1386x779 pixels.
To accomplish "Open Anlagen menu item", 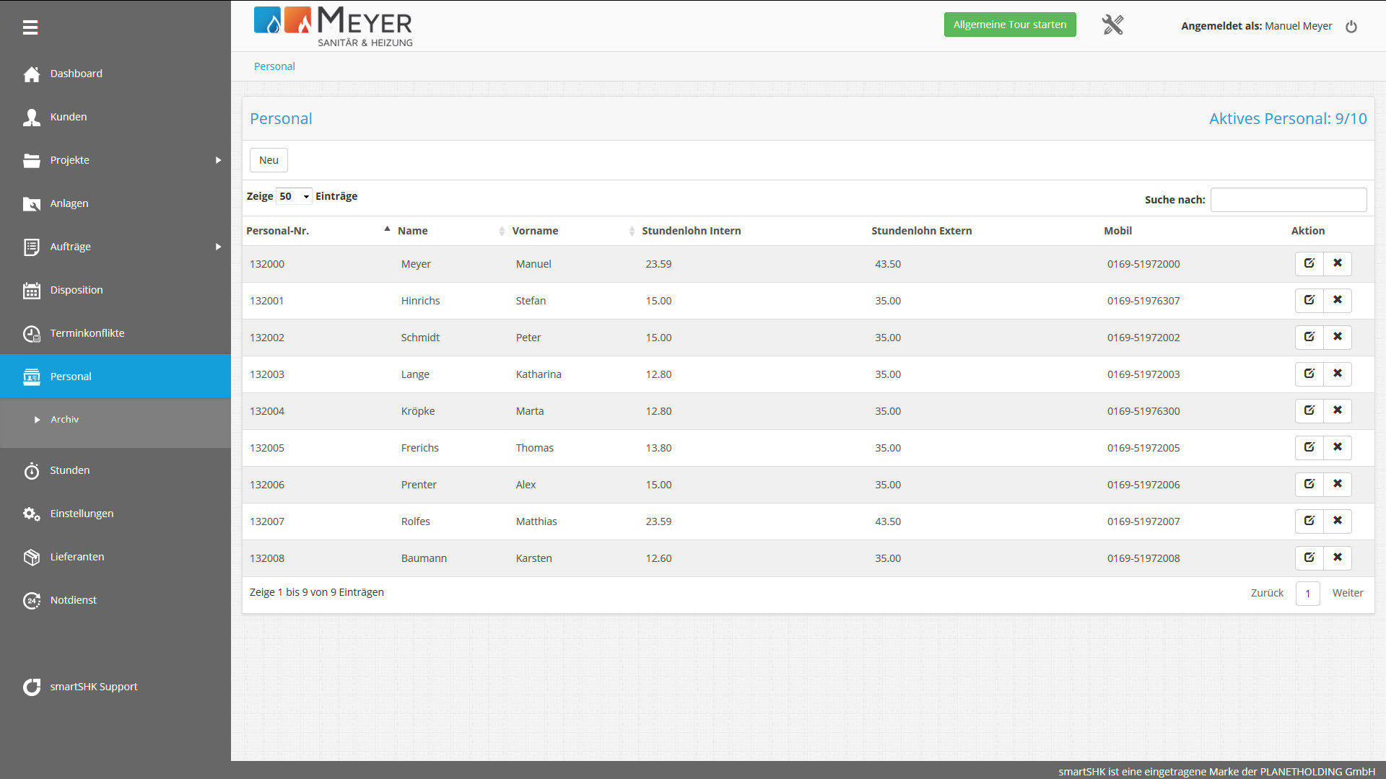I will (115, 203).
